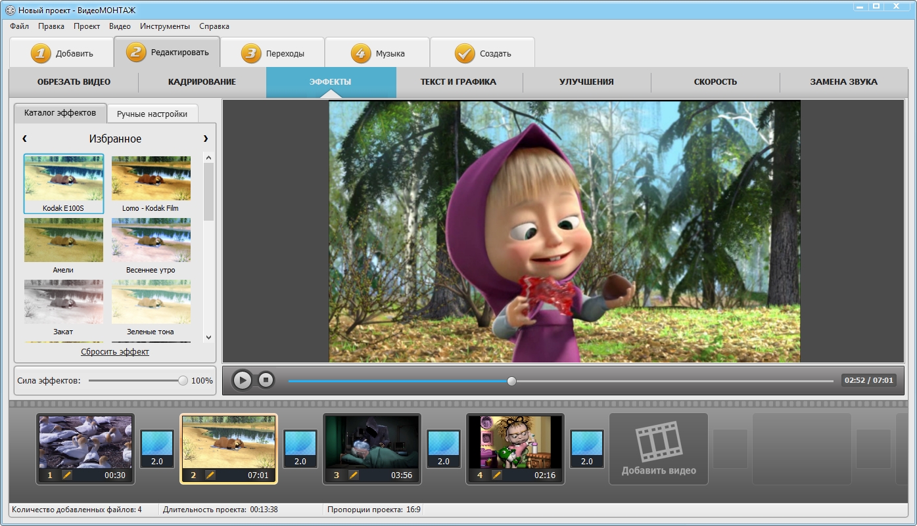917x526 pixels.
Task: Select timeline clip 1 with birds
Action: click(85, 449)
